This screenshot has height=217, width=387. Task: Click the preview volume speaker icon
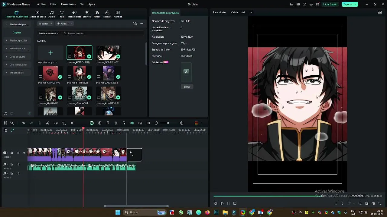373,203
